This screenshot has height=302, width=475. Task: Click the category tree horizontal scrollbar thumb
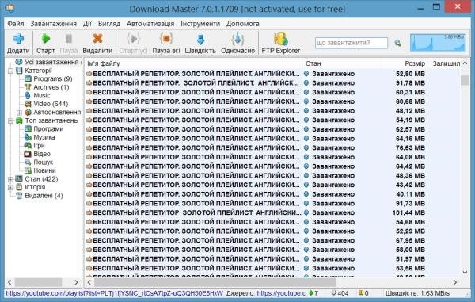(39, 282)
